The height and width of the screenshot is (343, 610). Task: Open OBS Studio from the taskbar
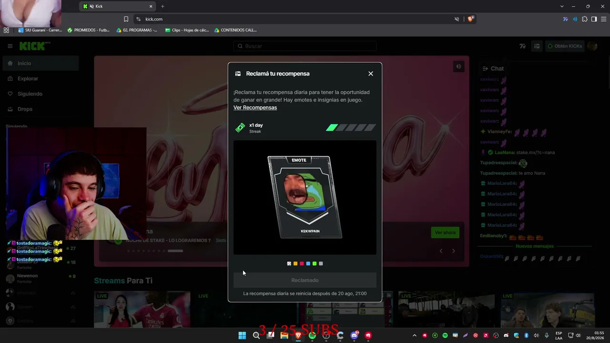click(326, 335)
